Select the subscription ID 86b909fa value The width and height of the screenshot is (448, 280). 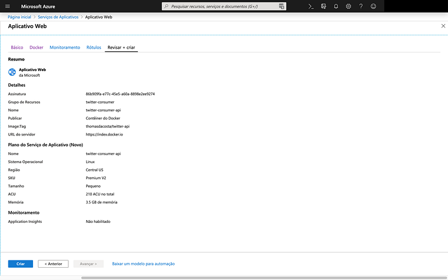120,94
